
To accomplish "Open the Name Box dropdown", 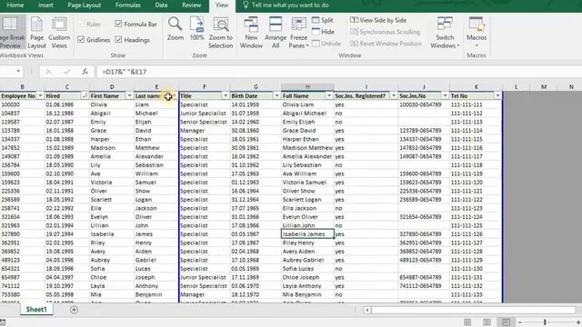I will point(18,71).
